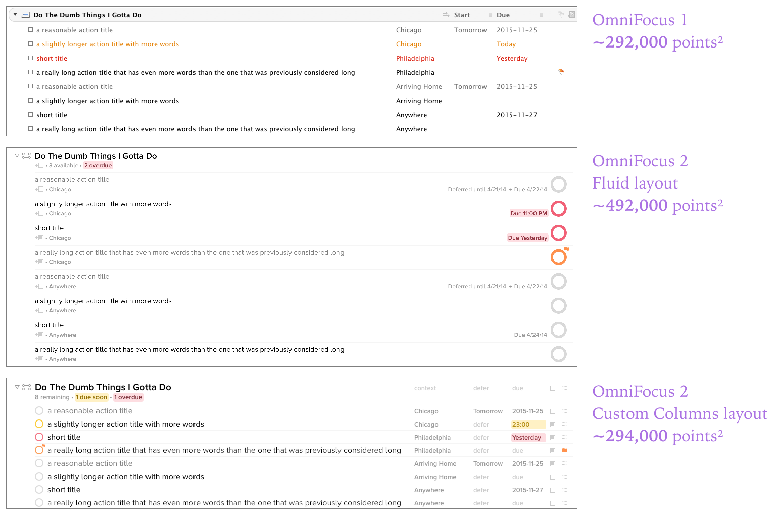Click the 'defer' column header in Custom Columns
Image resolution: width=776 pixels, height=515 pixels.
pos(481,388)
